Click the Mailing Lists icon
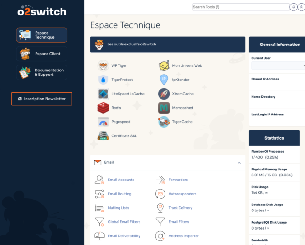305x245 pixels. [x=99, y=208]
